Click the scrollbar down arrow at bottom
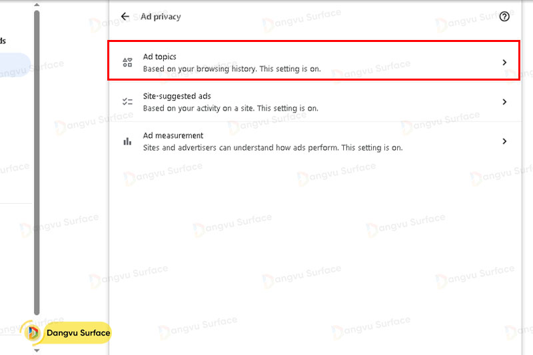Screen dimensions: 533x355 37,350
